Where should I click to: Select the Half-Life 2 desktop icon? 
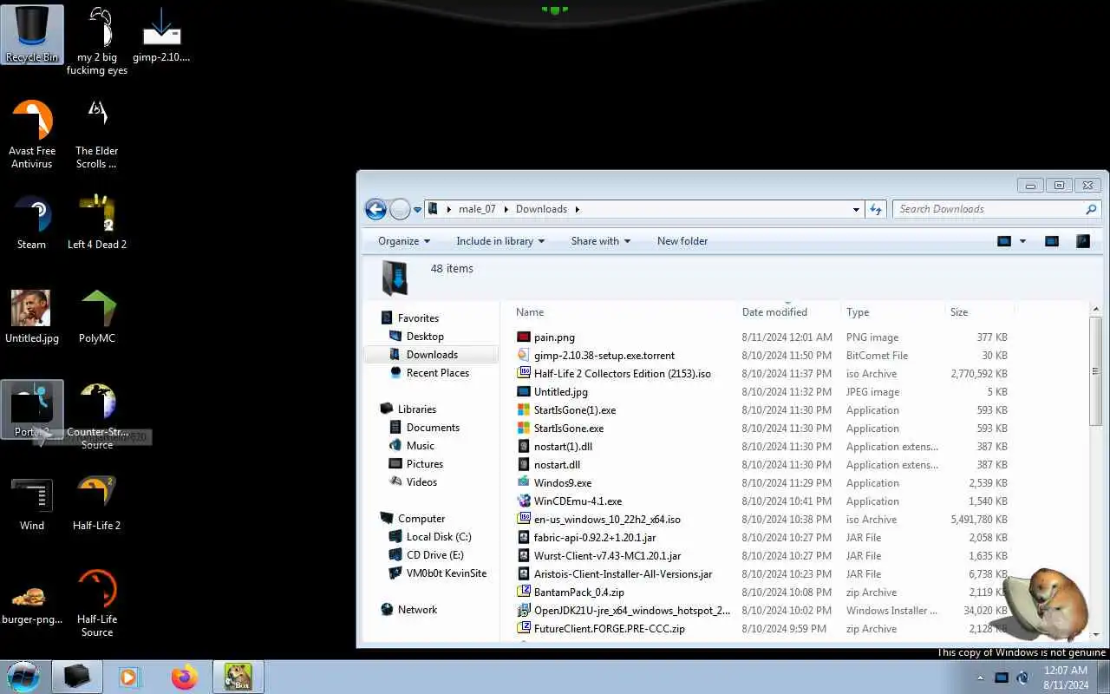pos(97,504)
